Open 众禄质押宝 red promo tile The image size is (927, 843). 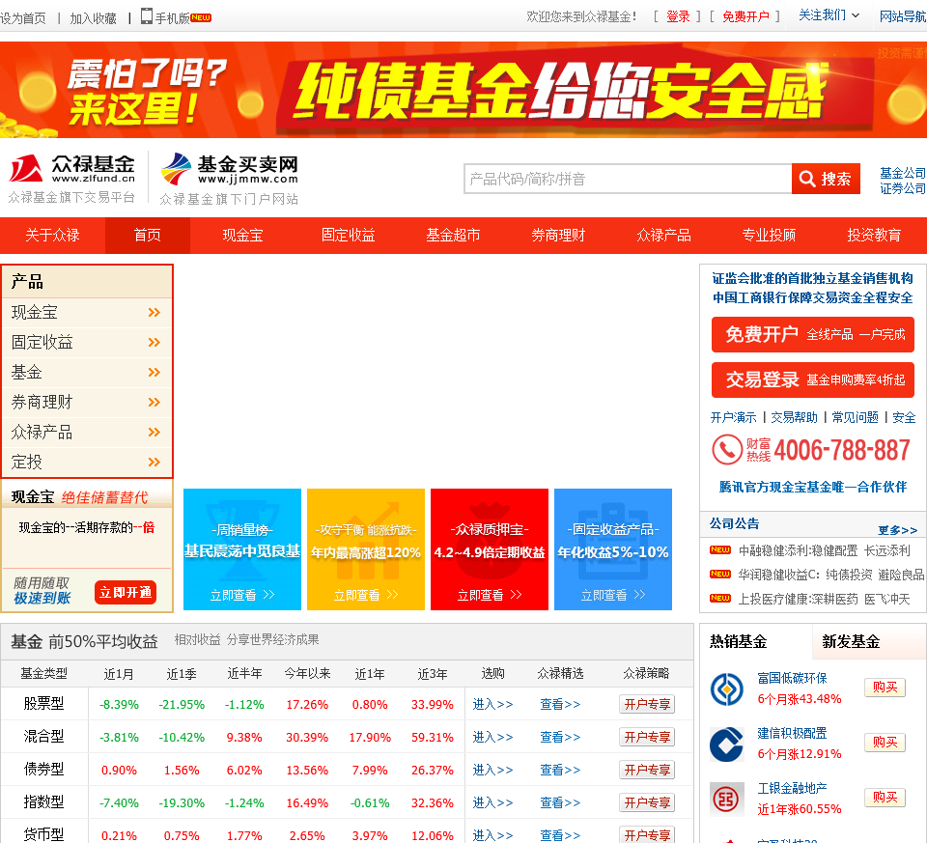tap(490, 549)
